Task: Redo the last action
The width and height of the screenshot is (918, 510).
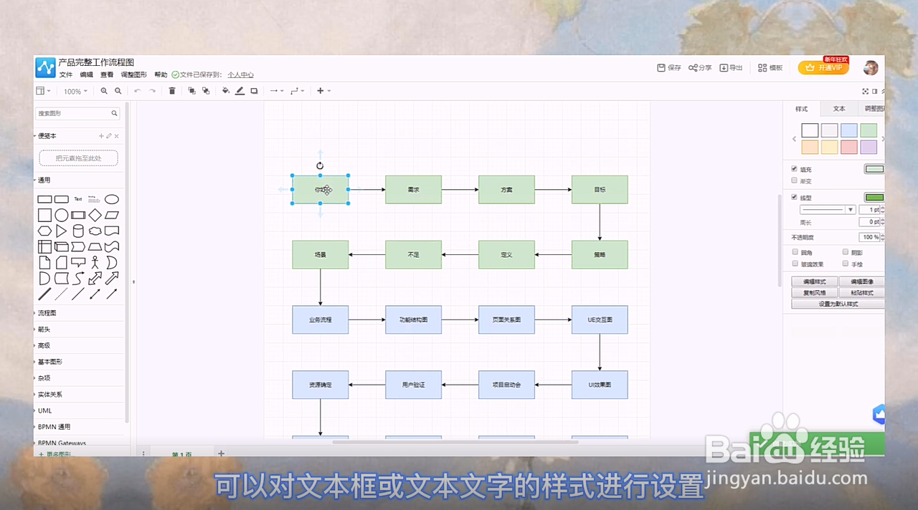Action: [x=152, y=91]
